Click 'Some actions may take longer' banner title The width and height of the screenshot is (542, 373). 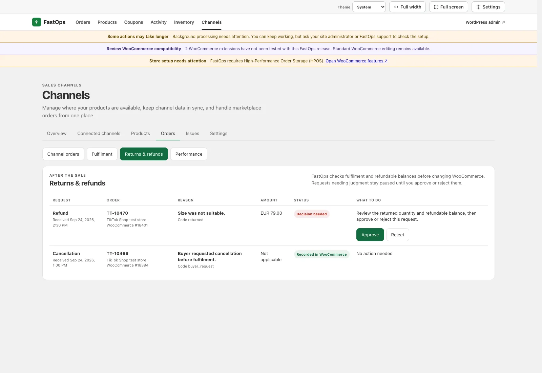[x=138, y=37]
